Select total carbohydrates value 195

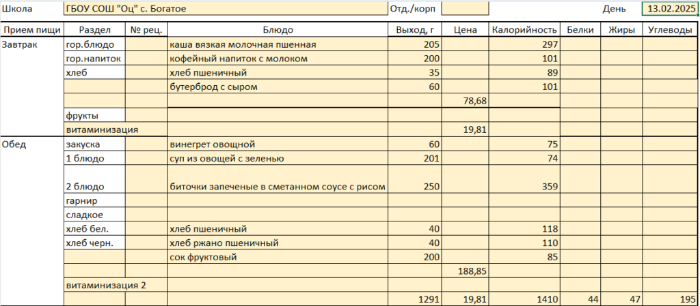click(x=670, y=299)
